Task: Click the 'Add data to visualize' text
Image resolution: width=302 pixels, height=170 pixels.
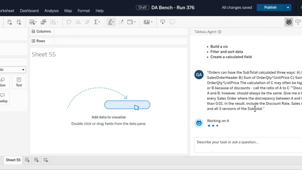Action: click(x=109, y=117)
